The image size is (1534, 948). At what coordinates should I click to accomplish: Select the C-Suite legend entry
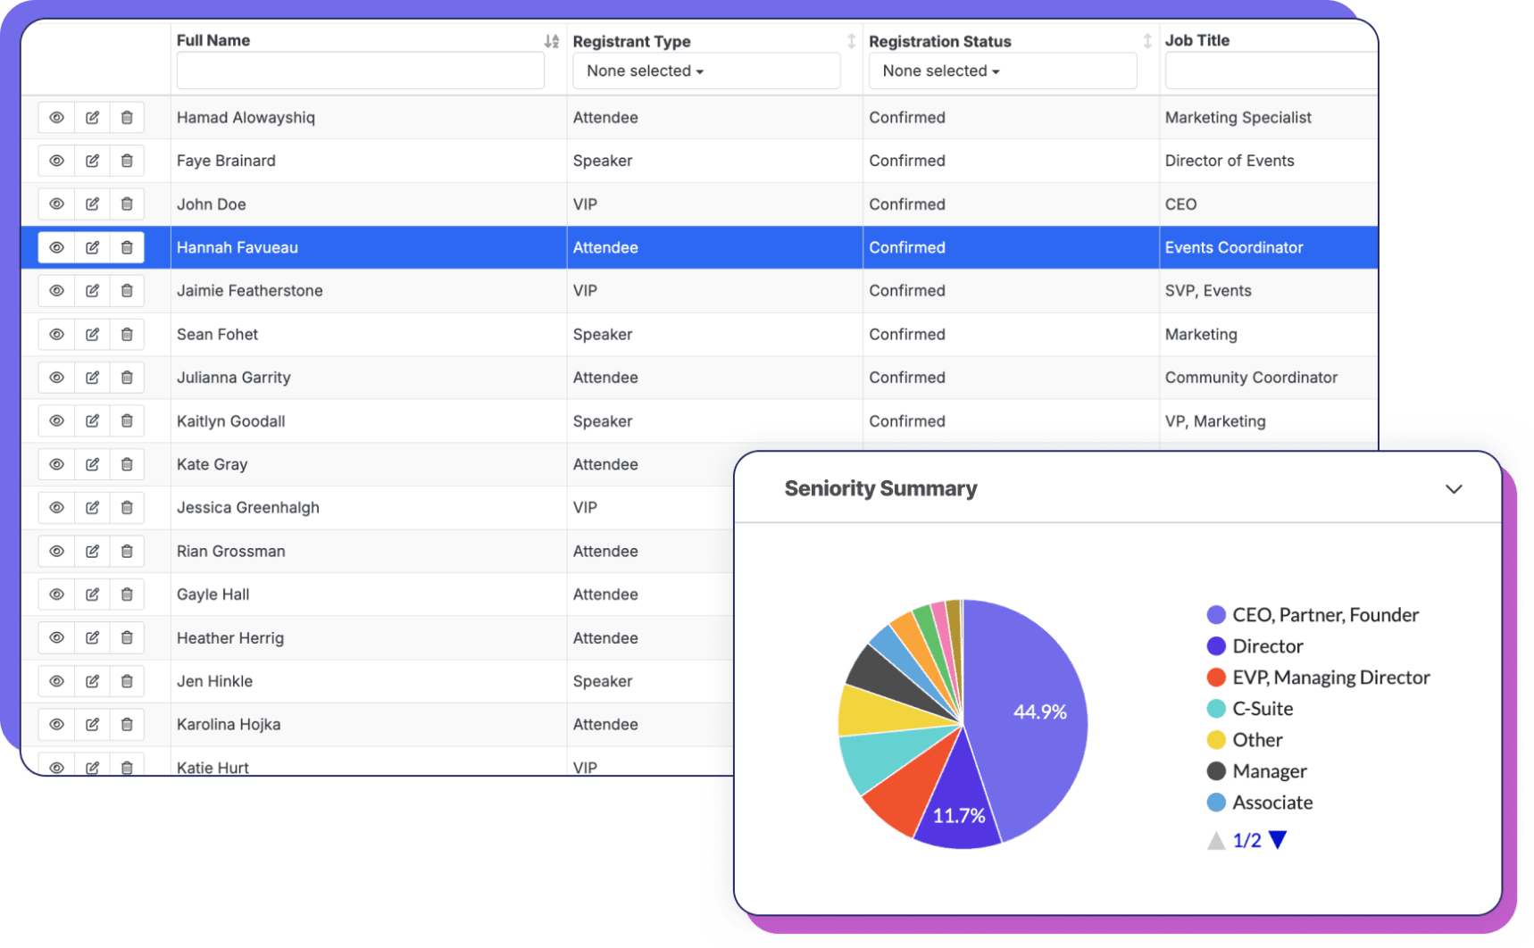(x=1263, y=708)
